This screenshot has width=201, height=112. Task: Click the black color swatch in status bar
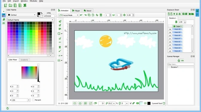coord(149,103)
